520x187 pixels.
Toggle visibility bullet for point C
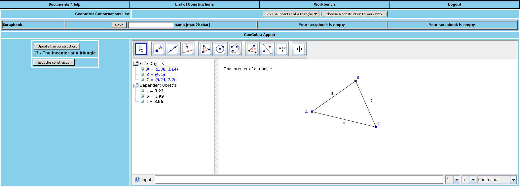click(142, 79)
